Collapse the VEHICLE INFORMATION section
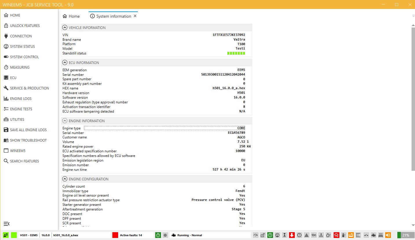The height and width of the screenshot is (240, 415). [65, 27]
